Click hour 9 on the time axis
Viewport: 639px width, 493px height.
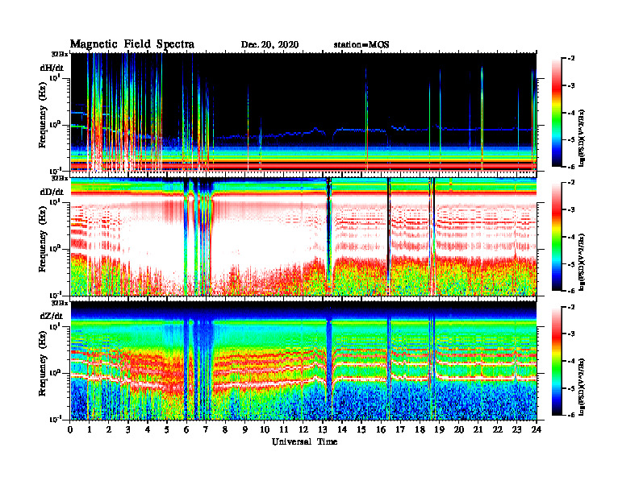[x=245, y=430]
